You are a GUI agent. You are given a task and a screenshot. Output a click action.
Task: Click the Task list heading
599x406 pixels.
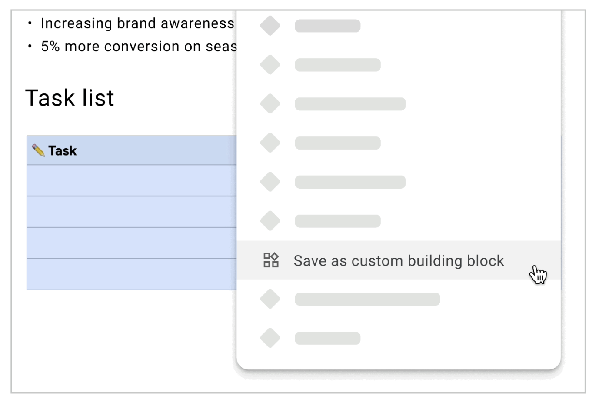pos(70,98)
